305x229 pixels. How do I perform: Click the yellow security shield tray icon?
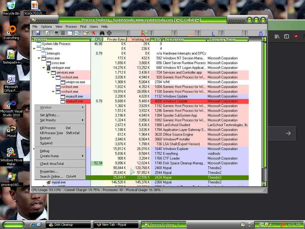pos(267,225)
